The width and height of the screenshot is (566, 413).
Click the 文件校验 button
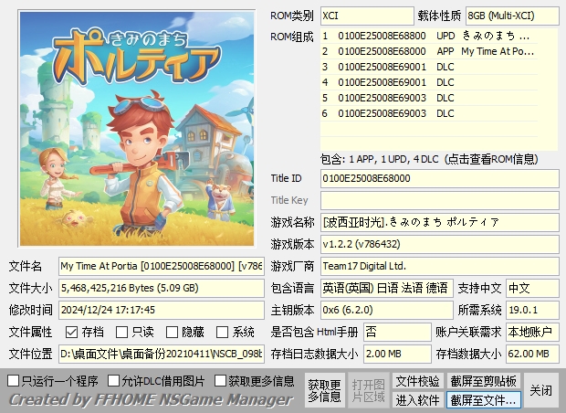(417, 380)
